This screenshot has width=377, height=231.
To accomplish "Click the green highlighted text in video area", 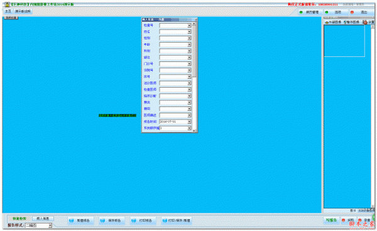I will (x=117, y=115).
